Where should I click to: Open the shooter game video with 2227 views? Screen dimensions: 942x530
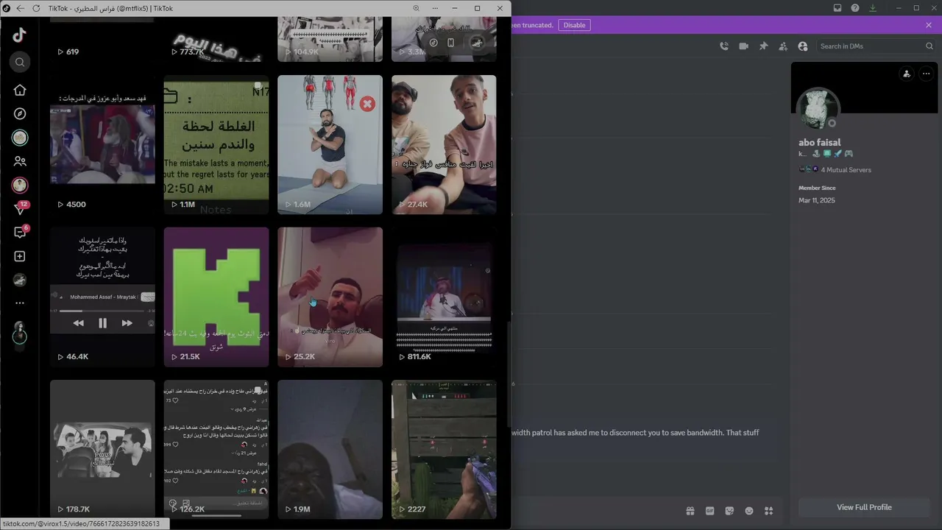coord(444,449)
